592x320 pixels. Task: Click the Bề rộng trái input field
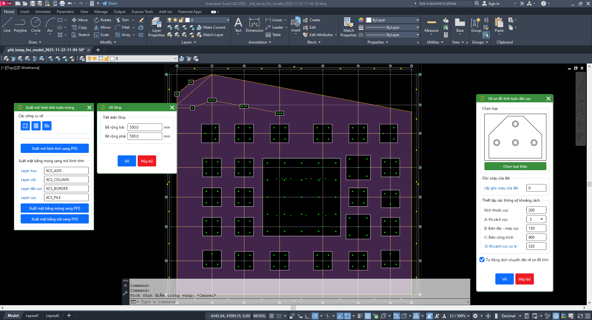click(145, 127)
